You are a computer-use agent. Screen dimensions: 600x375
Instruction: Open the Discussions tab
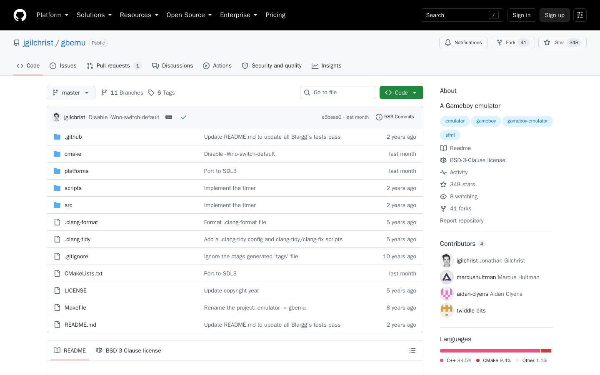coord(172,66)
